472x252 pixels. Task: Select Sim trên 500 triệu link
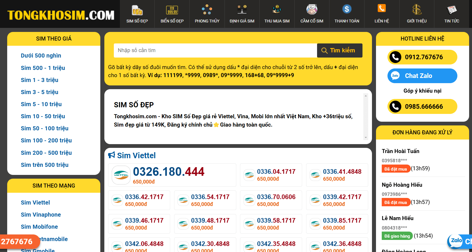[x=45, y=165]
